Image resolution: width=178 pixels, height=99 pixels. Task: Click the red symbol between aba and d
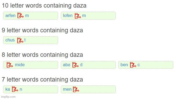[75, 65]
